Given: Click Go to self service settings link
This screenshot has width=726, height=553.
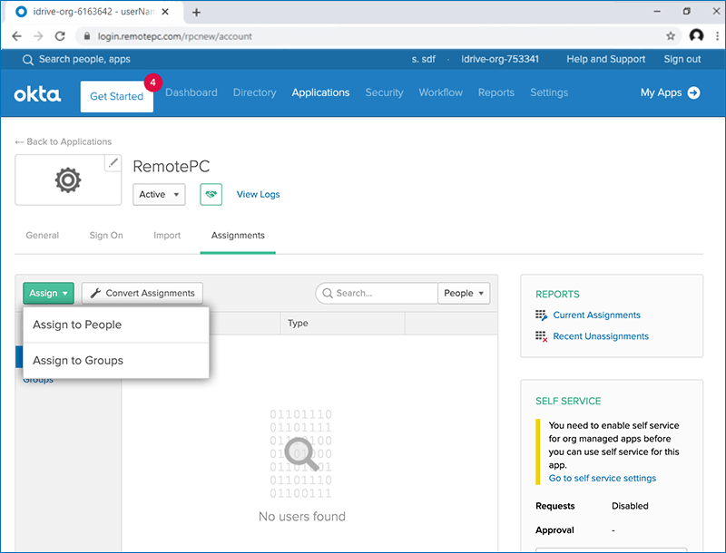Looking at the screenshot, I should pyautogui.click(x=603, y=478).
